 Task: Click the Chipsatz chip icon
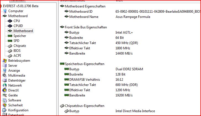(10, 46)
